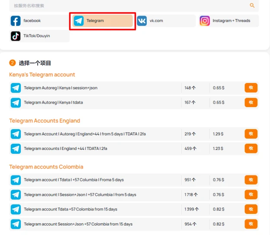Click the search magnifier icon

coord(252,6)
